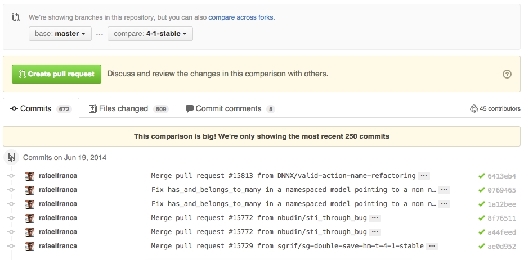524x260 pixels.
Task: Expand ellipsis for pull request #15813 commit message
Action: click(x=424, y=176)
